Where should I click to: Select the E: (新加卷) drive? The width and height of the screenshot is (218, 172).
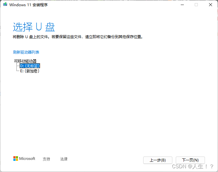pyautogui.click(x=30, y=71)
